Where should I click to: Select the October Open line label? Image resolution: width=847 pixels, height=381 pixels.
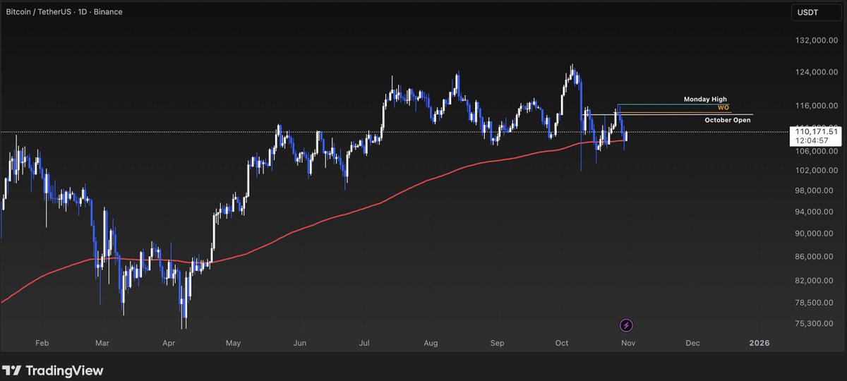[x=728, y=121]
